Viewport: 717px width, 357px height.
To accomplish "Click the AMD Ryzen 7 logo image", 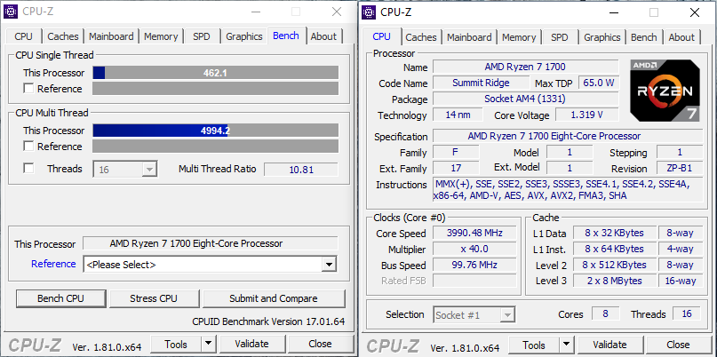I will point(665,91).
